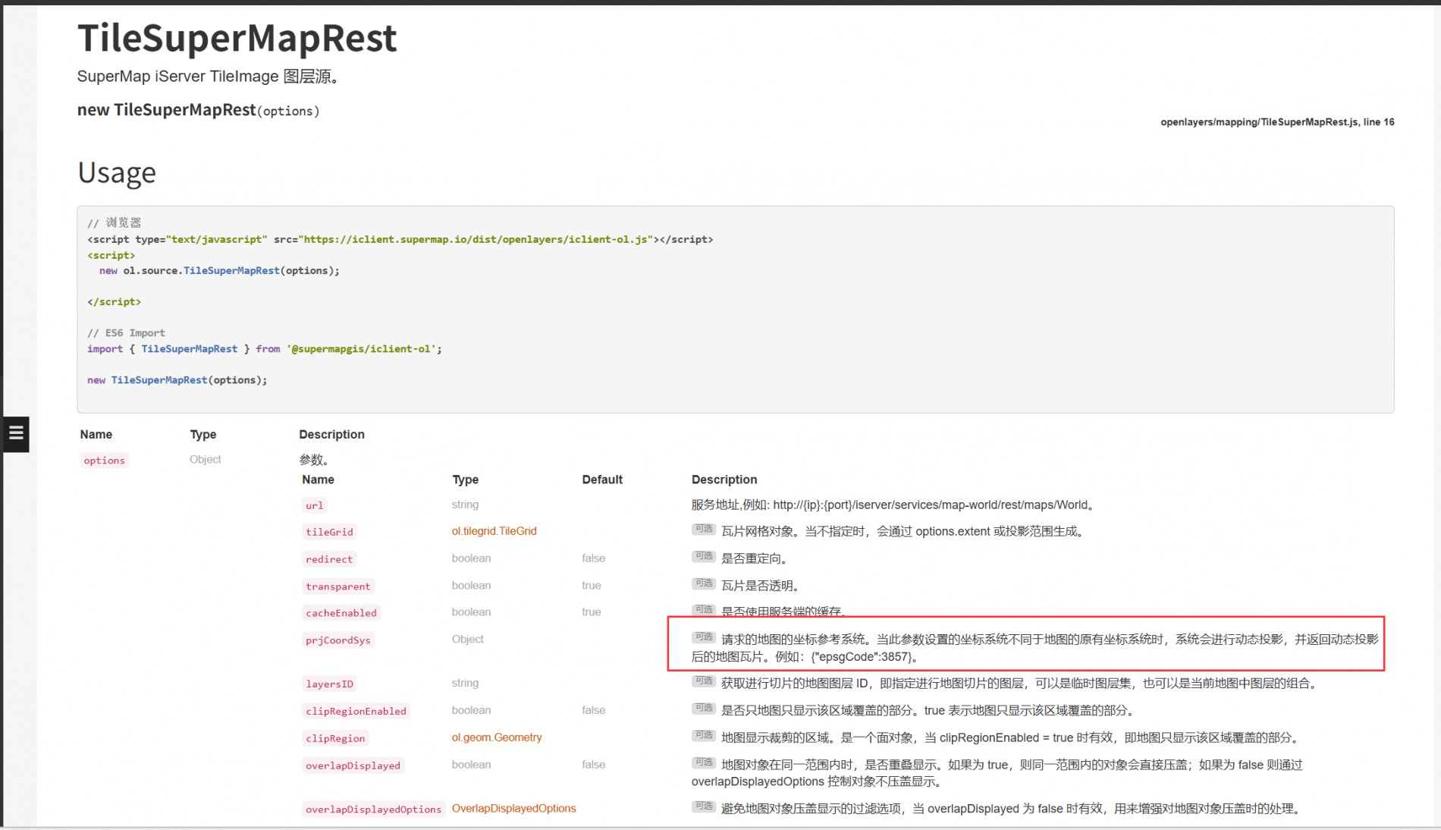Click the transparent parameter name

pos(337,586)
